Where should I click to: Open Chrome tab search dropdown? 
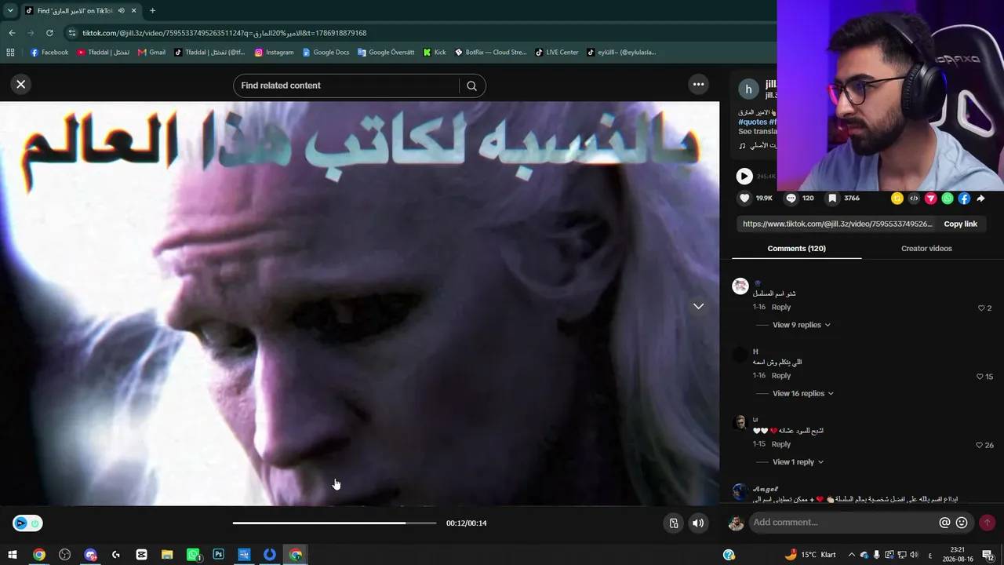pos(10,10)
